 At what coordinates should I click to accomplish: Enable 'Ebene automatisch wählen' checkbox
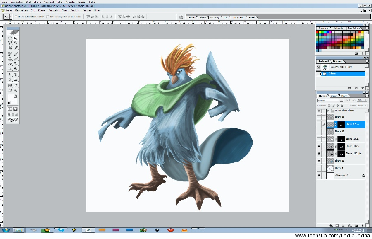pyautogui.click(x=16, y=17)
